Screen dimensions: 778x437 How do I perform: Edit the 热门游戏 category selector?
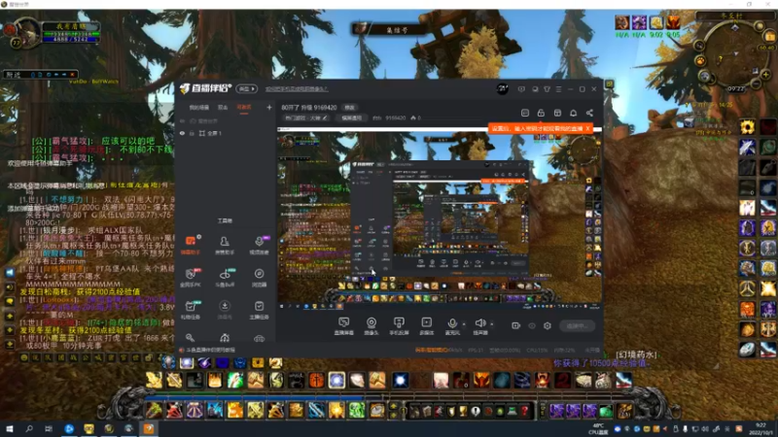pos(306,118)
